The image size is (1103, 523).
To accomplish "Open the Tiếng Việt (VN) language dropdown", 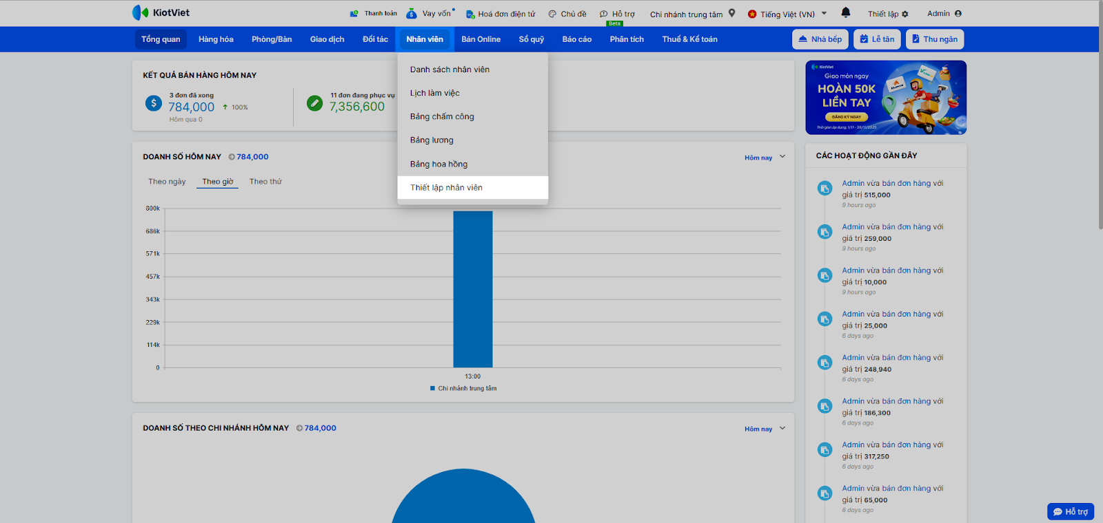I will [x=787, y=14].
